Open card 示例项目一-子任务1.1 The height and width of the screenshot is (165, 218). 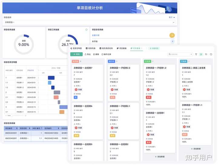click(x=196, y=124)
